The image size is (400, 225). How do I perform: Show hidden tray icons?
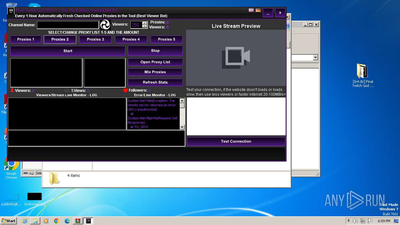click(x=349, y=221)
